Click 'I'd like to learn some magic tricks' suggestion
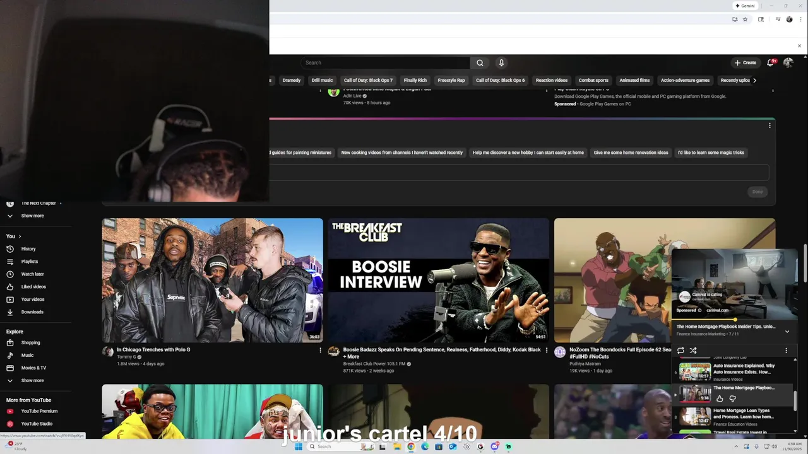 (711, 153)
